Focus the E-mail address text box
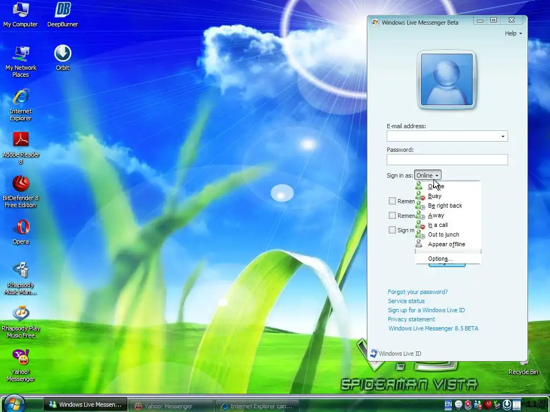Viewport: 550px width, 412px height. (x=443, y=136)
